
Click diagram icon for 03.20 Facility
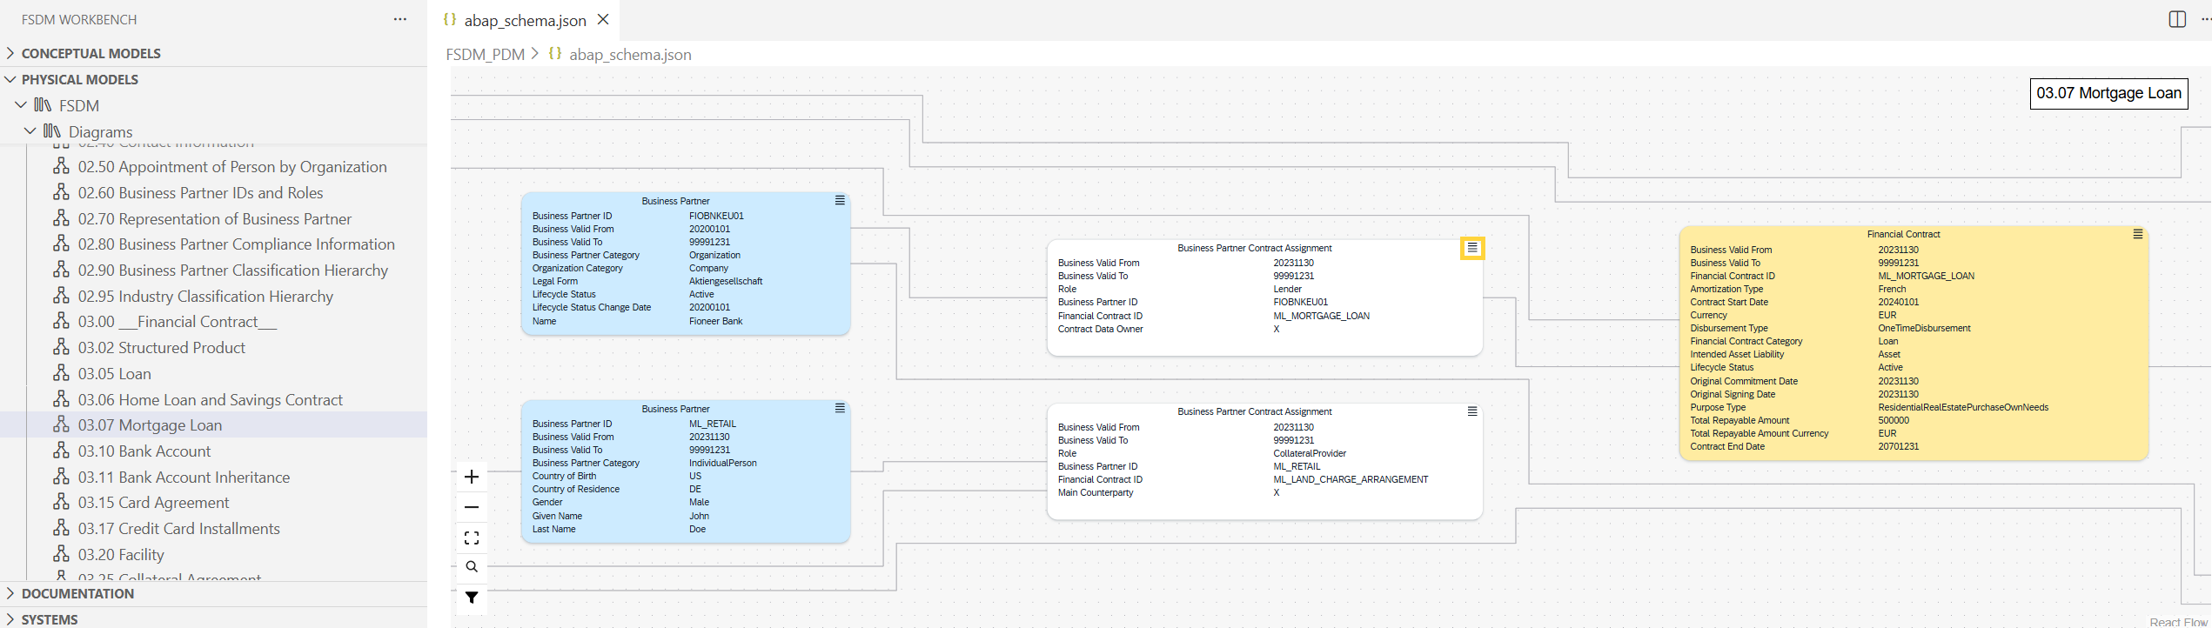[61, 554]
